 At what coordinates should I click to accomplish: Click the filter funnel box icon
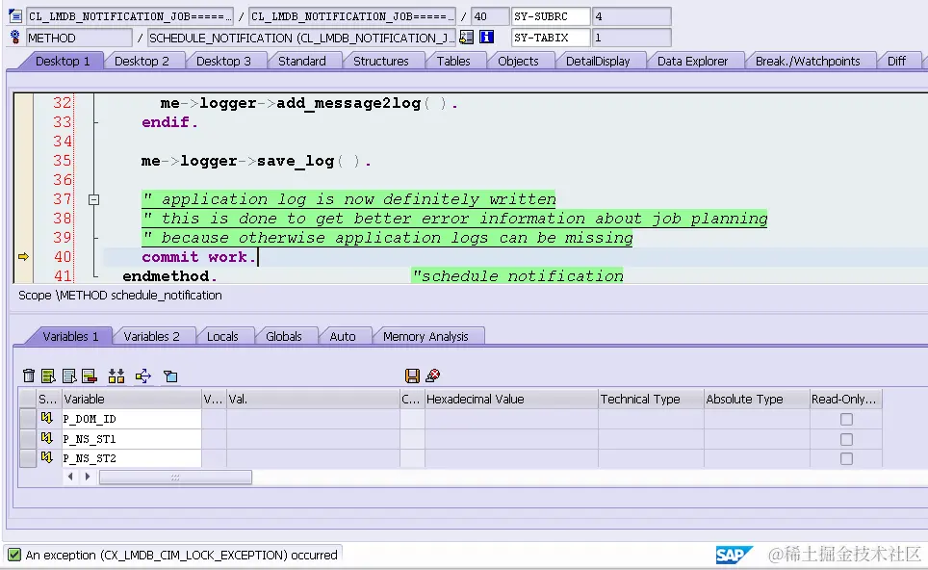(x=170, y=376)
